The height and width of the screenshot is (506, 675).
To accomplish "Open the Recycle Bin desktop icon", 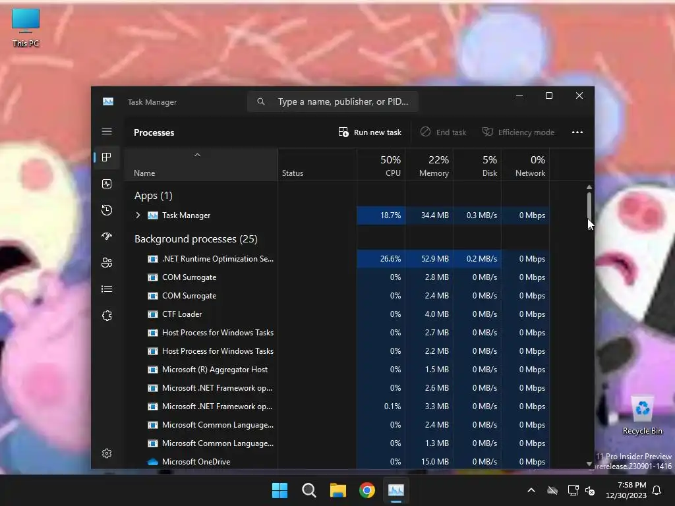I will [x=642, y=416].
